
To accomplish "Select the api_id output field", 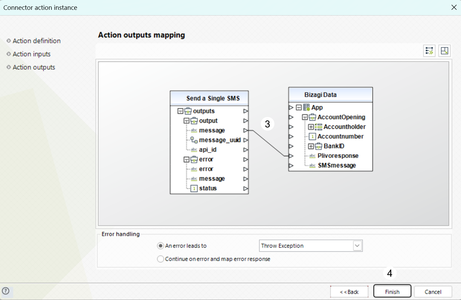I will (208, 150).
